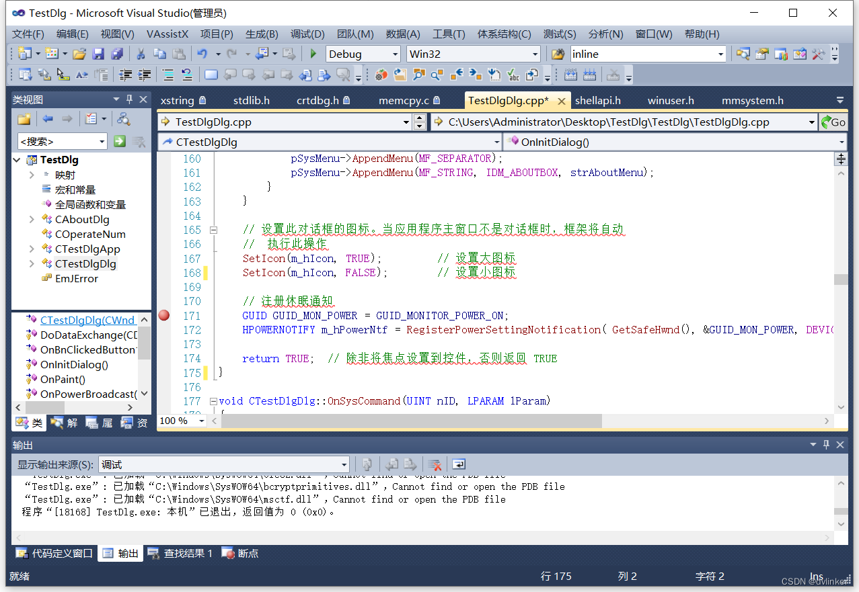Viewport: 859px width, 592px height.
Task: Collapse the comment block at line 165
Action: [213, 230]
